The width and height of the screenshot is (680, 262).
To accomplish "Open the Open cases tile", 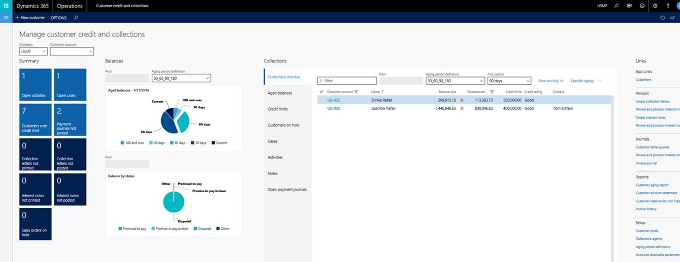I will point(70,85).
